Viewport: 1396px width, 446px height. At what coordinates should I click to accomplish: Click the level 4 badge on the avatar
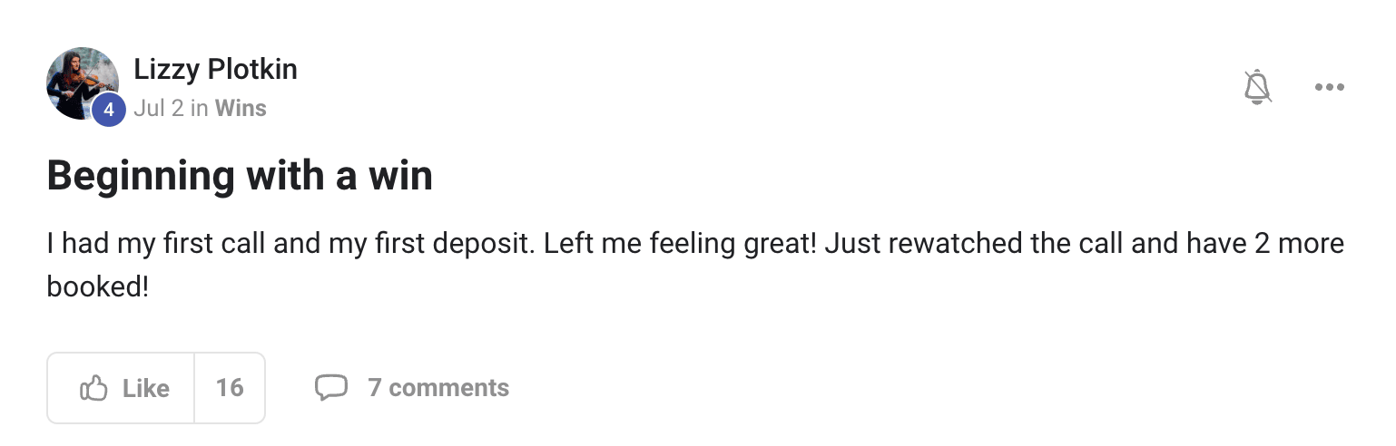click(109, 110)
